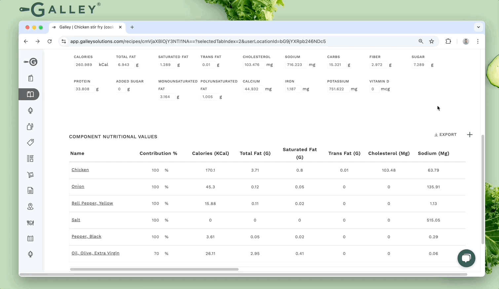This screenshot has height=289, width=499.
Task: Edit the Calcium value 44.932
Action: click(253, 89)
